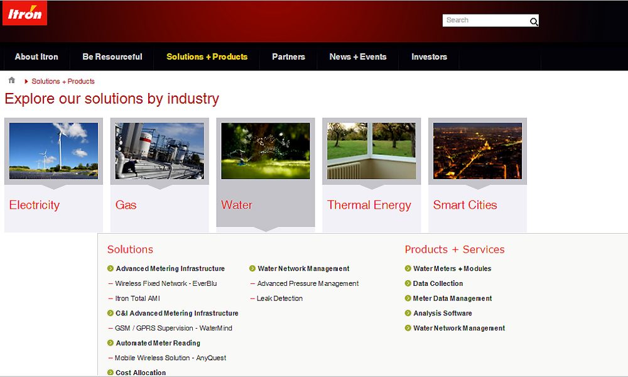Open the Investors menu
Screen dimensions: 628x377
click(429, 57)
